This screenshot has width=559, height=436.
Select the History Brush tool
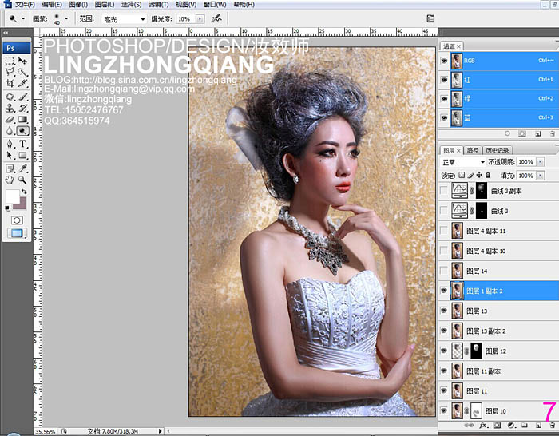(x=22, y=108)
